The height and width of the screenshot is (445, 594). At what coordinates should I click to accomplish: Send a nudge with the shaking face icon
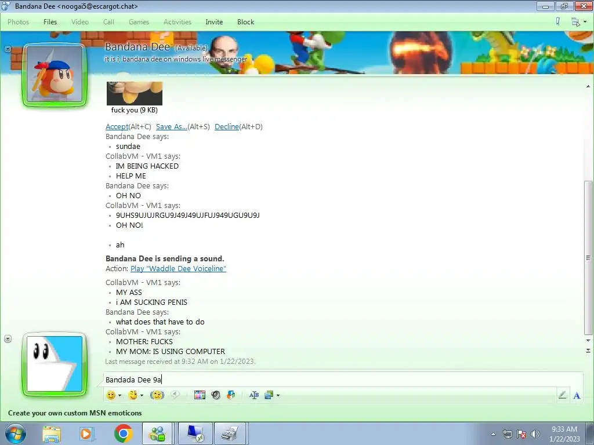157,395
